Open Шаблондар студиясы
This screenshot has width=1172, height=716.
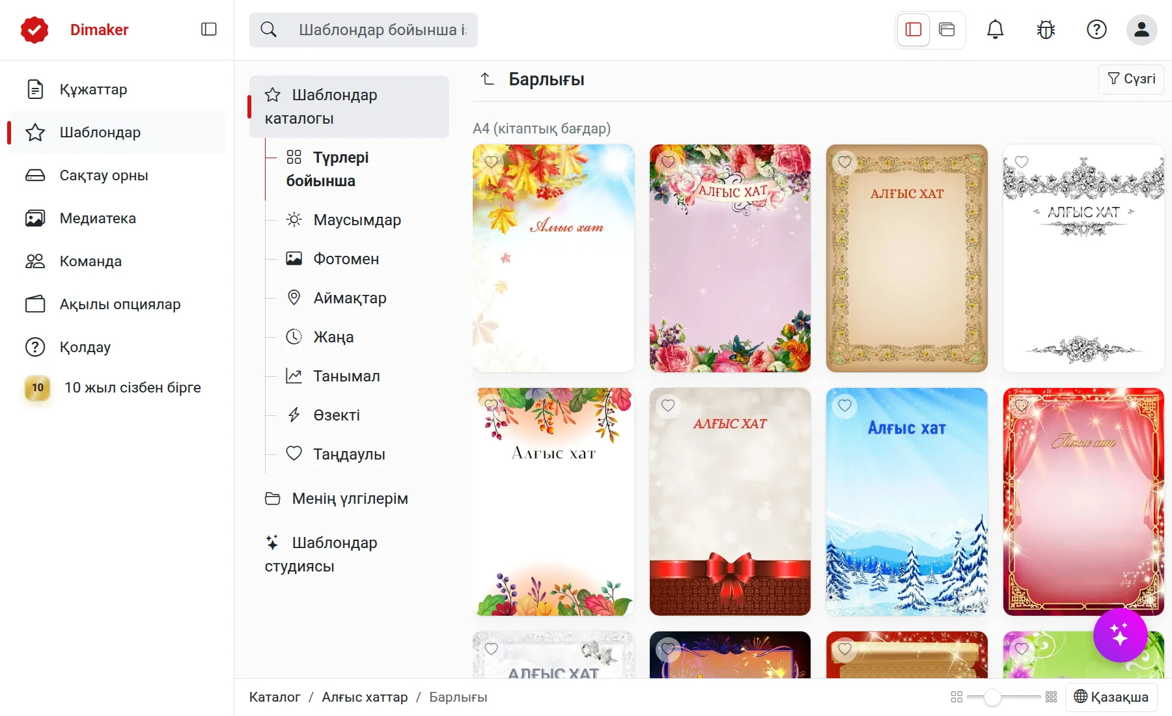pyautogui.click(x=349, y=555)
